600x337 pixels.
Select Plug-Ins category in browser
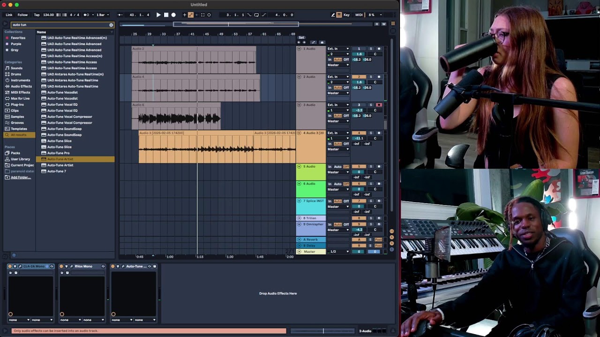click(17, 104)
